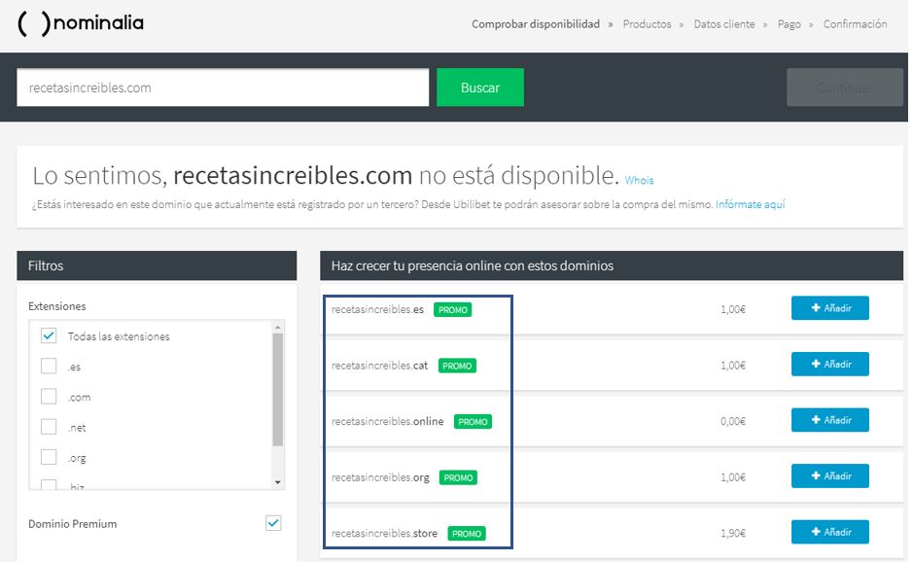Add recetasincreibles.online to cart
Screen dimensions: 913x562
(829, 420)
